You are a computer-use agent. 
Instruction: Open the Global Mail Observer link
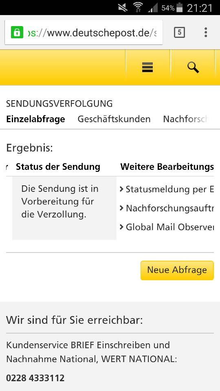click(x=167, y=227)
